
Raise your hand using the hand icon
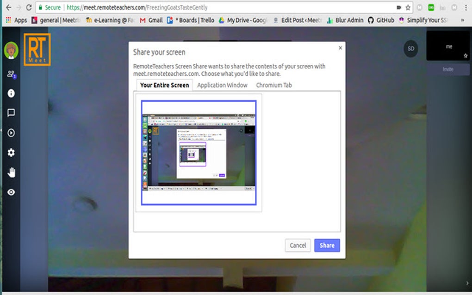pyautogui.click(x=11, y=172)
